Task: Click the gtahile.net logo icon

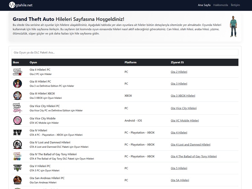Action: click(x=12, y=5)
